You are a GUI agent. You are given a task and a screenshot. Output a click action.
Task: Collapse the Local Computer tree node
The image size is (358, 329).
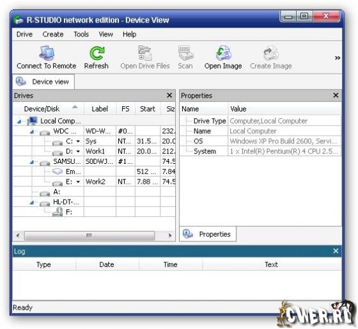click(19, 122)
